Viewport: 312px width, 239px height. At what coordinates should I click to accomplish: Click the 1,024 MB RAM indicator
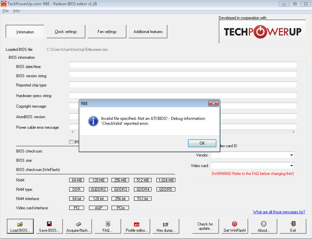pos(166,180)
